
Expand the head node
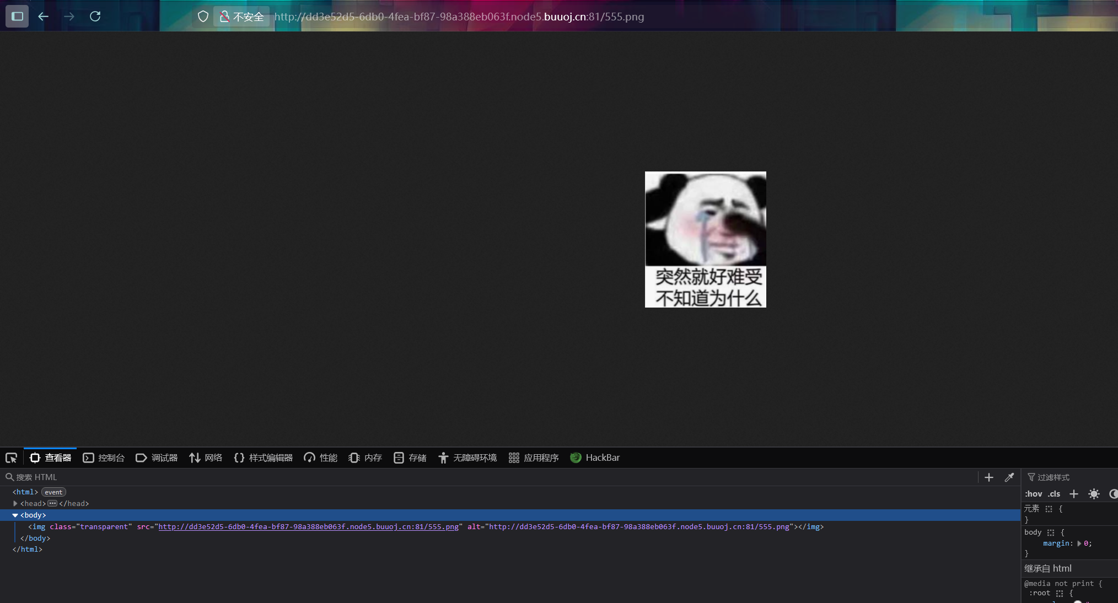click(15, 504)
